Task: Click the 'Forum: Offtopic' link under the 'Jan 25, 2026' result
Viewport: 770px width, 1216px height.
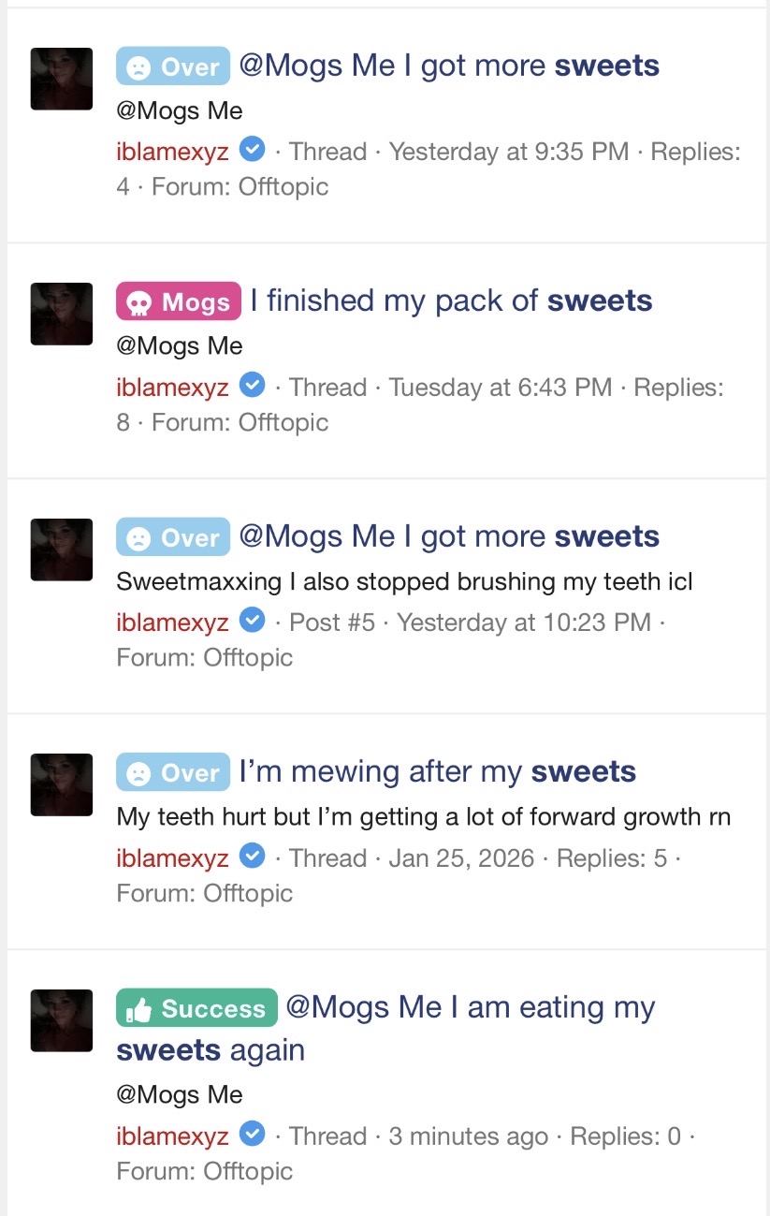Action: pyautogui.click(x=204, y=893)
